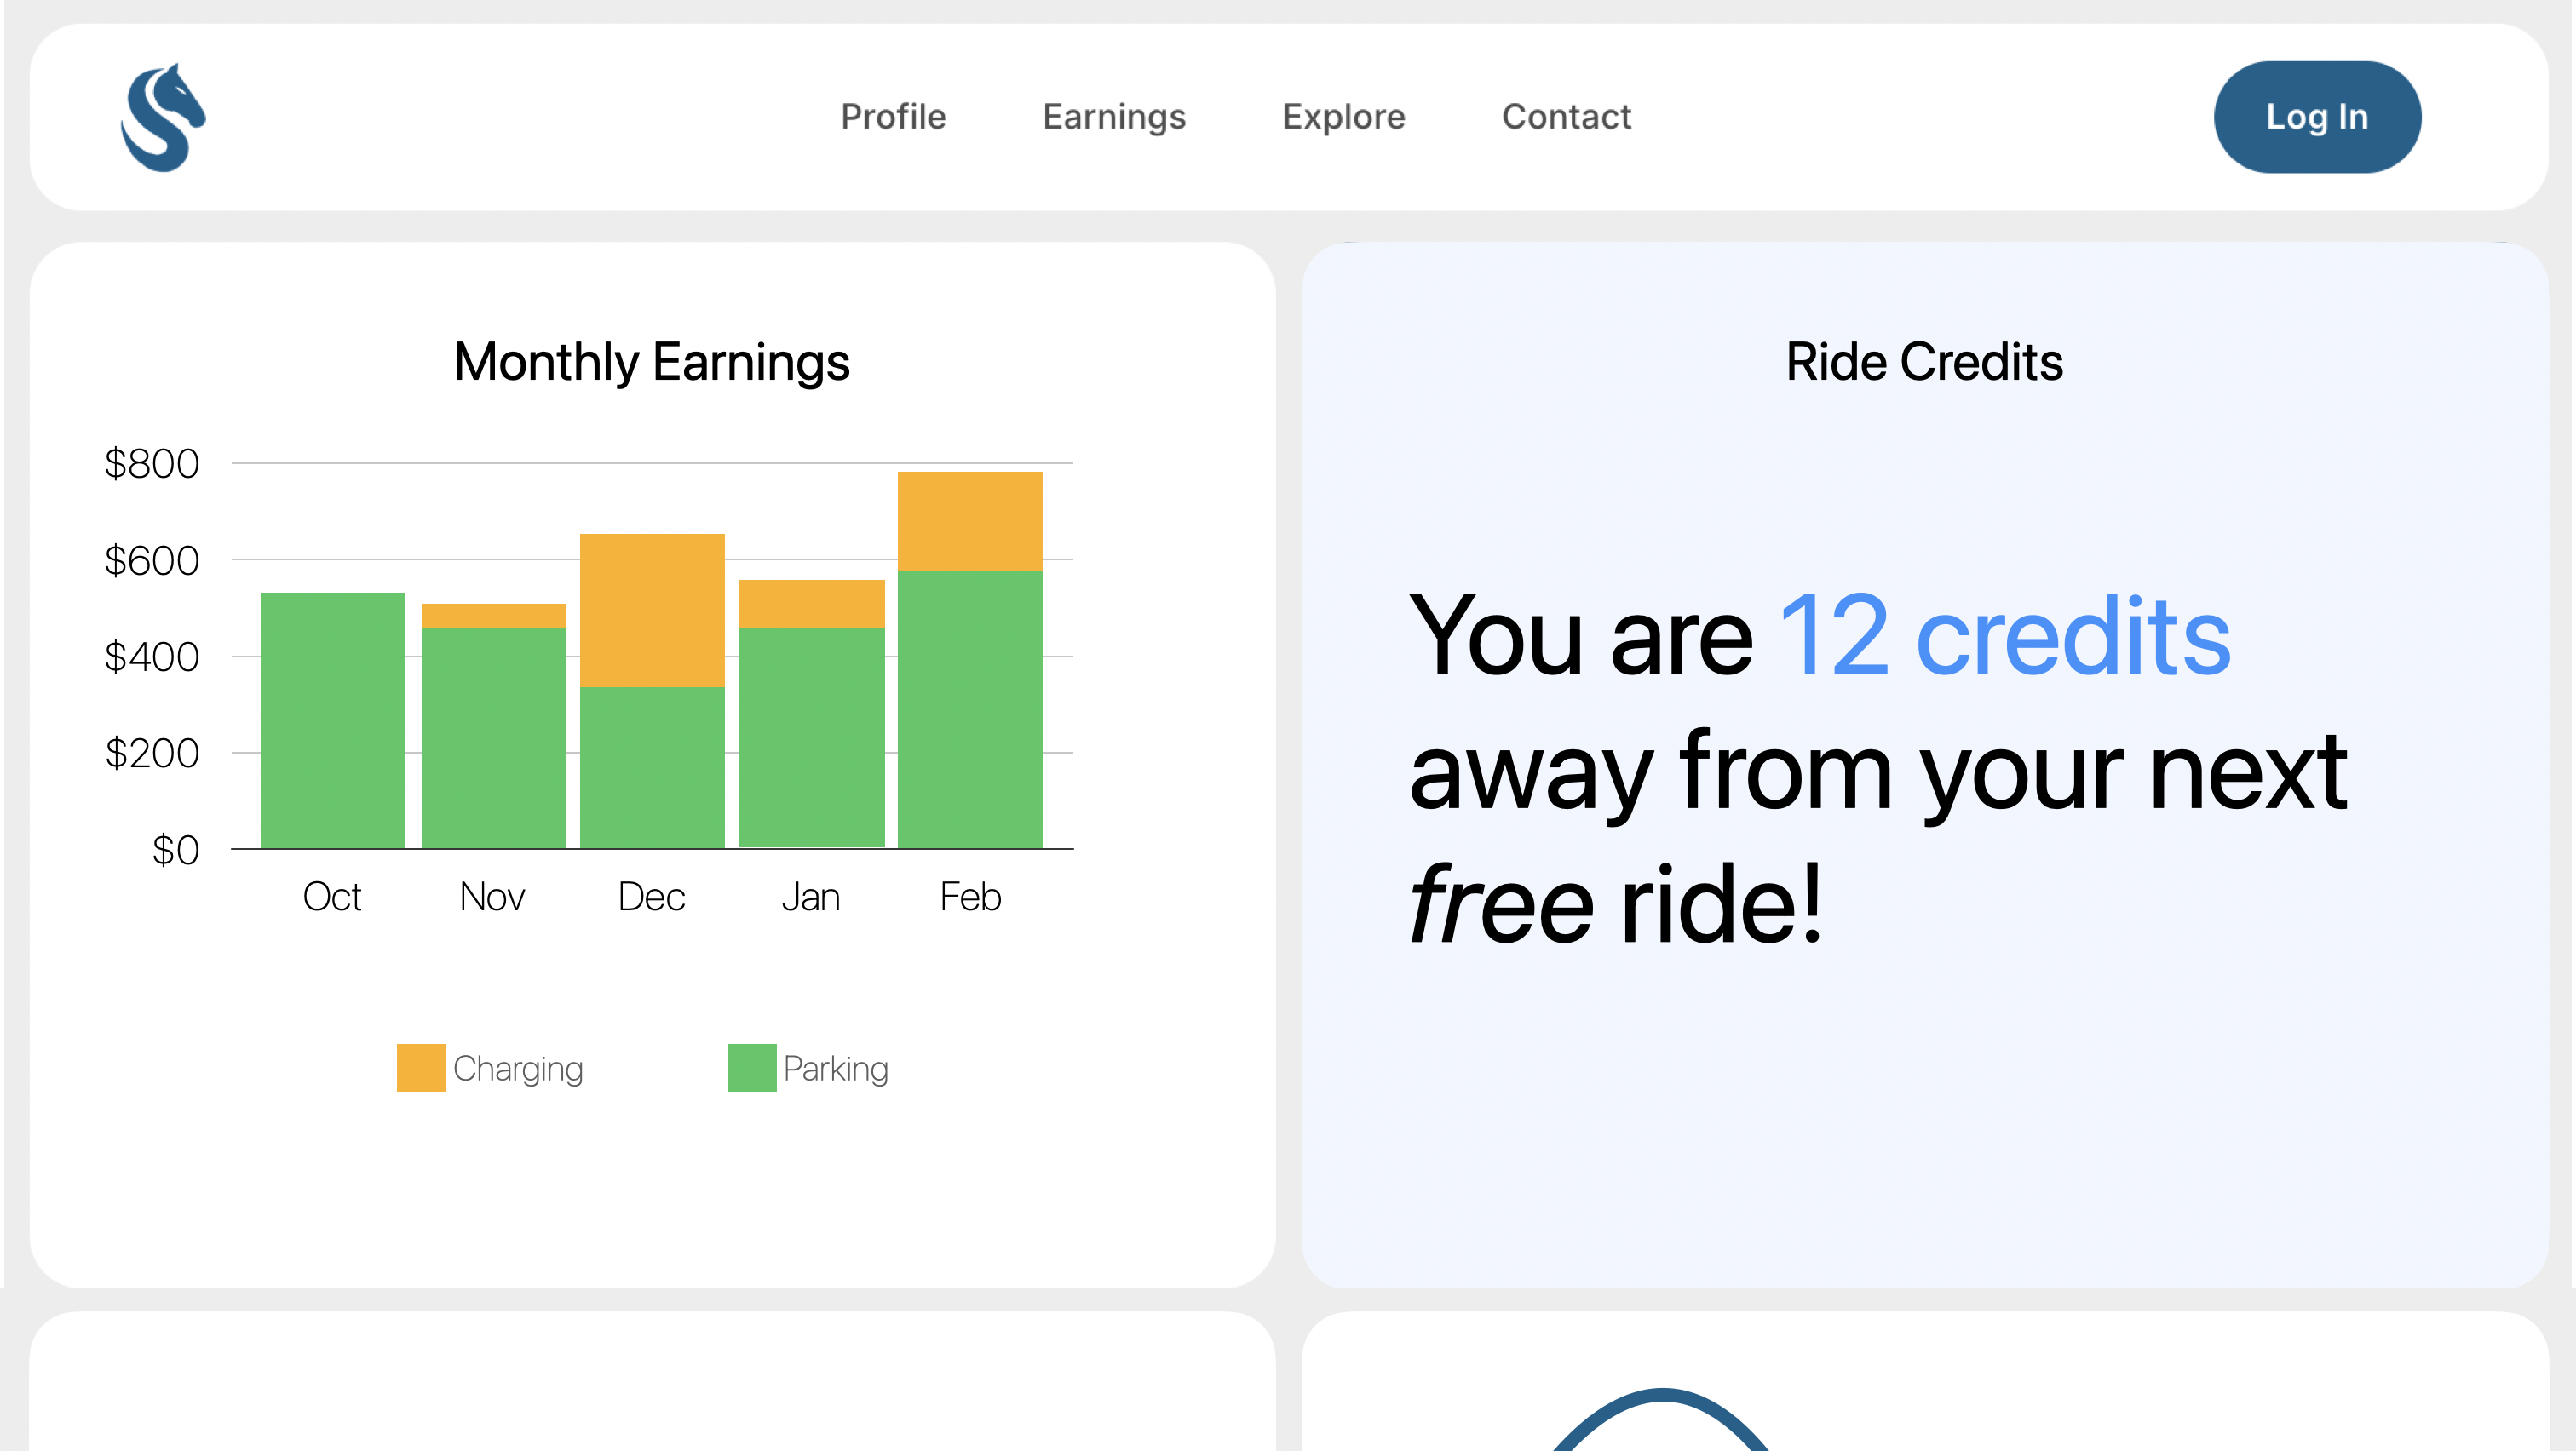Viewport: 2576px width, 1451px height.
Task: Click November's green parking bar
Action: [x=493, y=737]
